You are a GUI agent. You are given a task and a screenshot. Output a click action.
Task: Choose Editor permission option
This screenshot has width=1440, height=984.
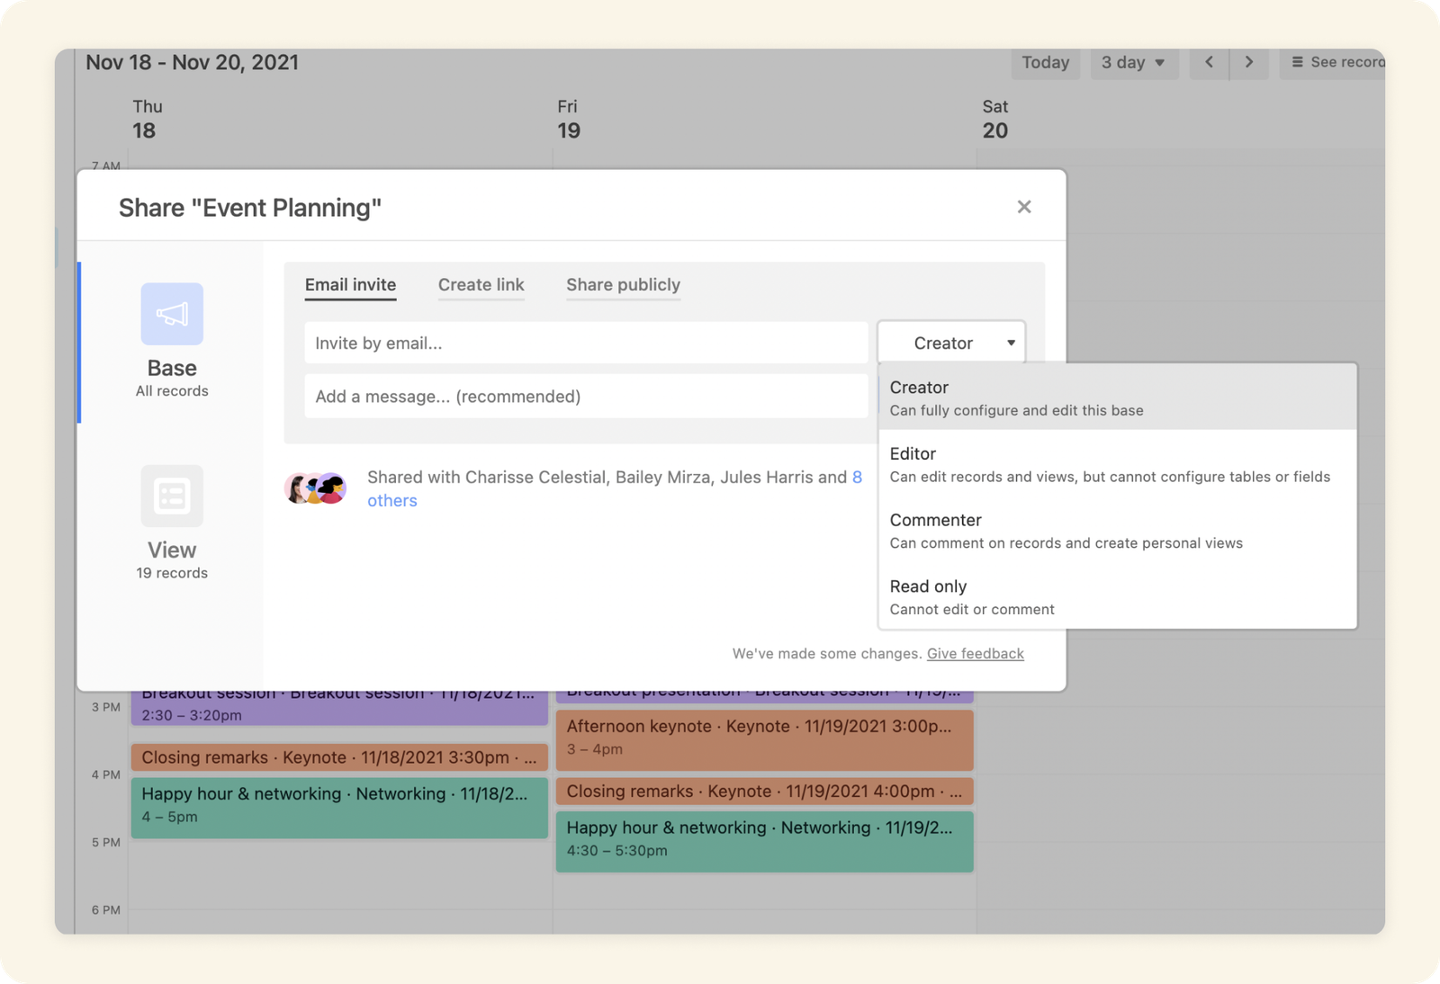(x=1117, y=464)
